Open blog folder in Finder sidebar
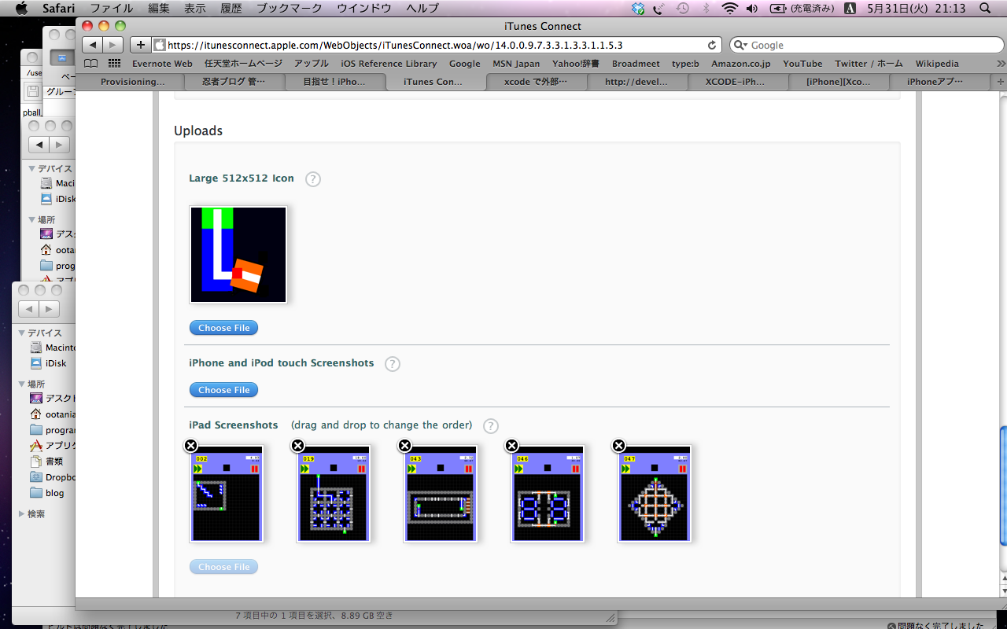Viewport: 1007px width, 629px height. 46,493
